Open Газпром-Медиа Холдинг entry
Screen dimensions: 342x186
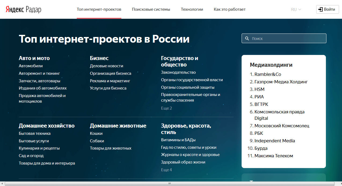[x=281, y=82]
